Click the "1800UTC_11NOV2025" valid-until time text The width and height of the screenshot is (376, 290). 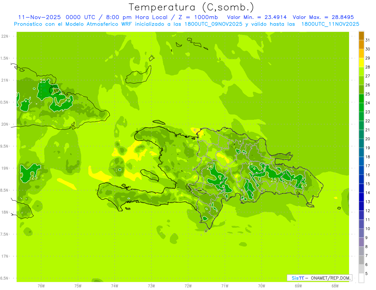click(330, 24)
